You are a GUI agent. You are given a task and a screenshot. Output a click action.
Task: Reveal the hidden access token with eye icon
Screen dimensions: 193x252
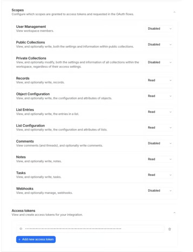(21, 229)
